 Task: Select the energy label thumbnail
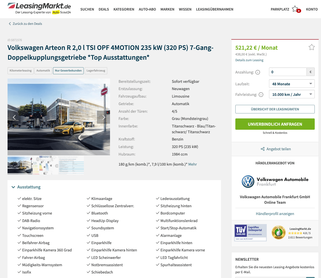click(46, 165)
